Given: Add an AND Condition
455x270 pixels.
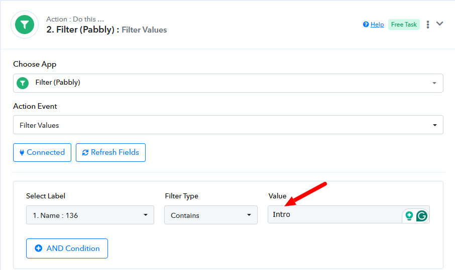Looking at the screenshot, I should point(67,248).
